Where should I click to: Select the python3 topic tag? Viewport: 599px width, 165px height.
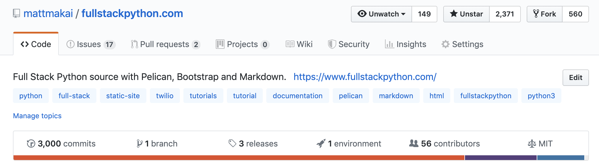coord(541,96)
